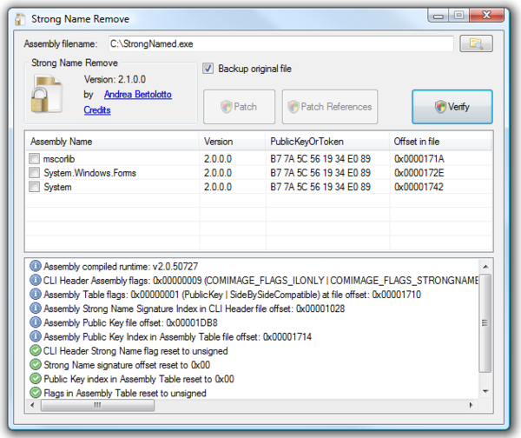Click info icon beside Assembly Table flags

(36, 294)
